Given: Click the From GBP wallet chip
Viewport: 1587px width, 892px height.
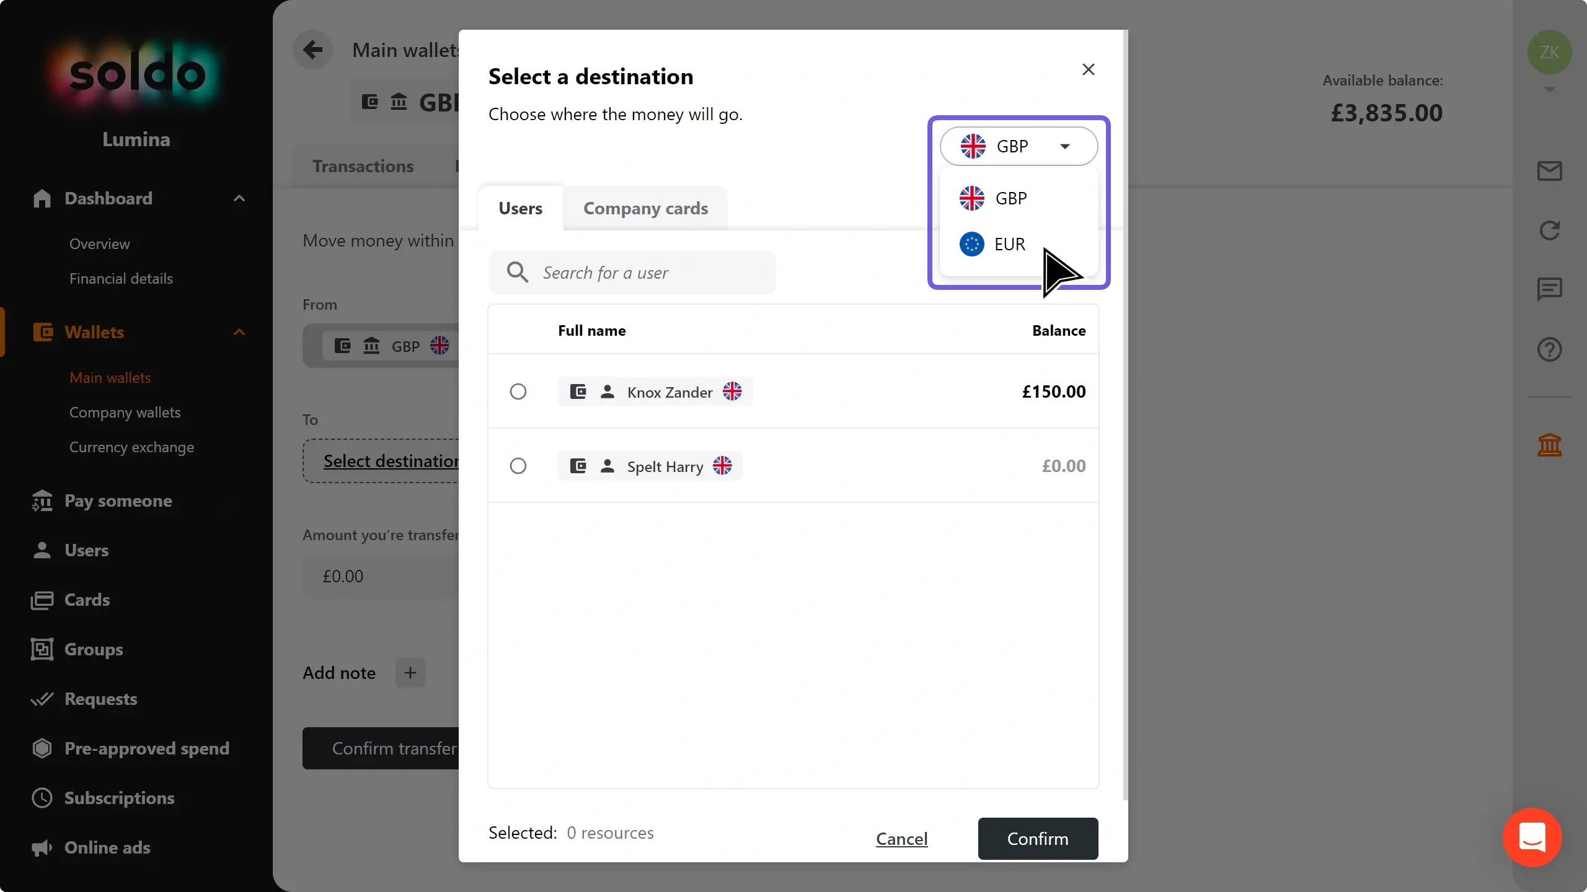Looking at the screenshot, I should [391, 346].
